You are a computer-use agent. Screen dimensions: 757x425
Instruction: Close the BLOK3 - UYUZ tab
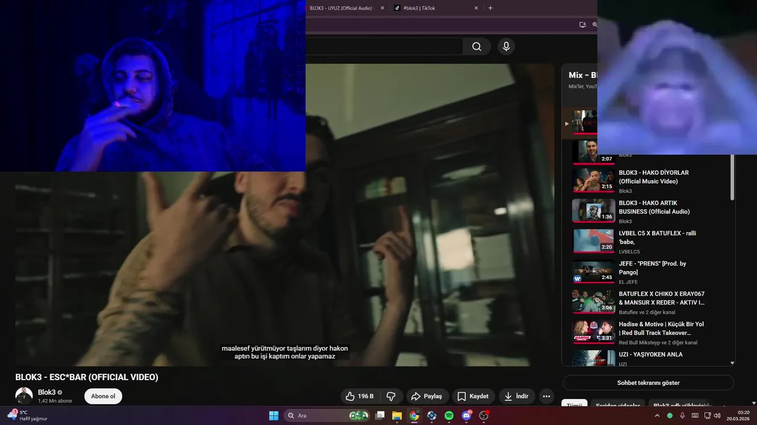[x=382, y=8]
